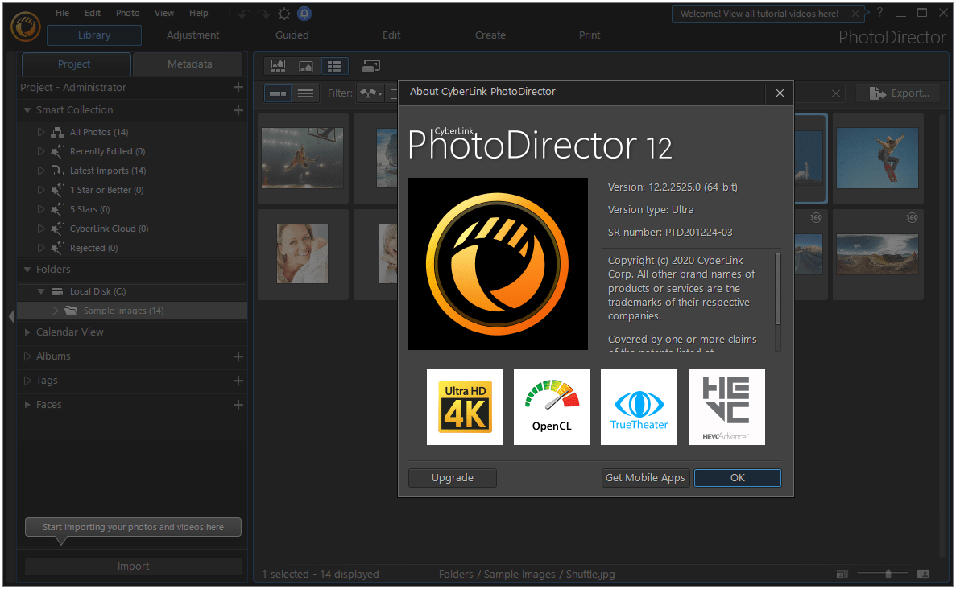Click the Upgrade button

tap(453, 477)
